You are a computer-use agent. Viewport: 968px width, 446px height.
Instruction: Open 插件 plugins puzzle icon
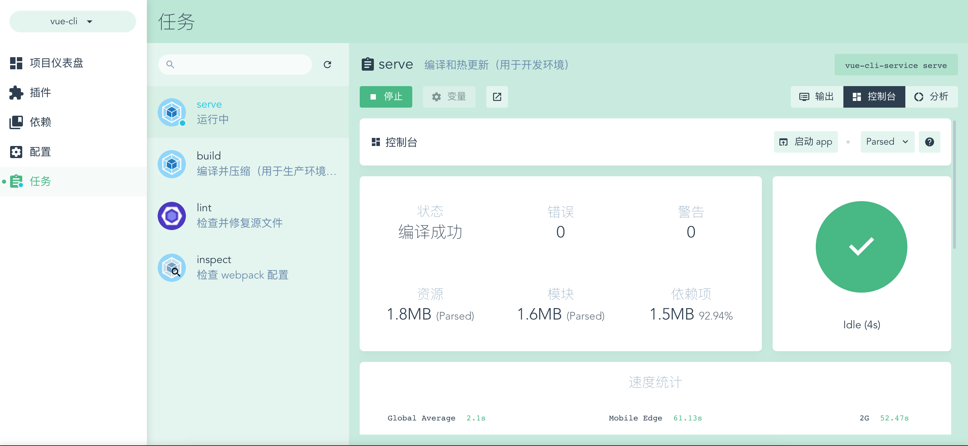(16, 92)
